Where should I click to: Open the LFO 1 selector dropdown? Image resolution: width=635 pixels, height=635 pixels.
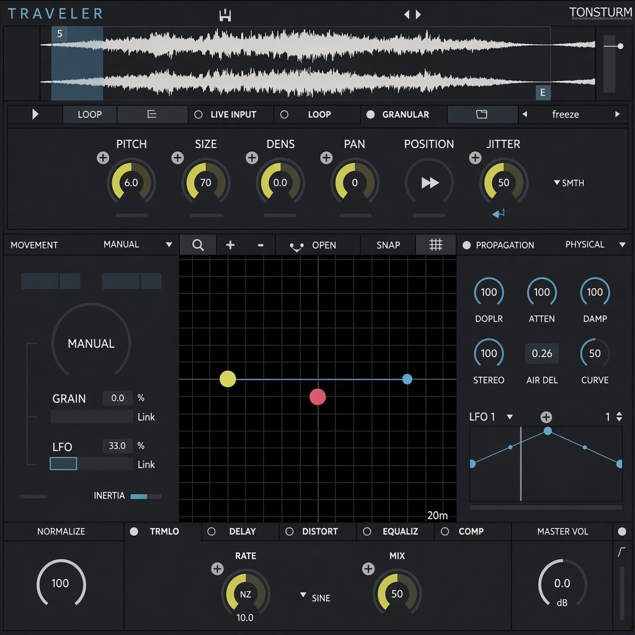pos(491,417)
